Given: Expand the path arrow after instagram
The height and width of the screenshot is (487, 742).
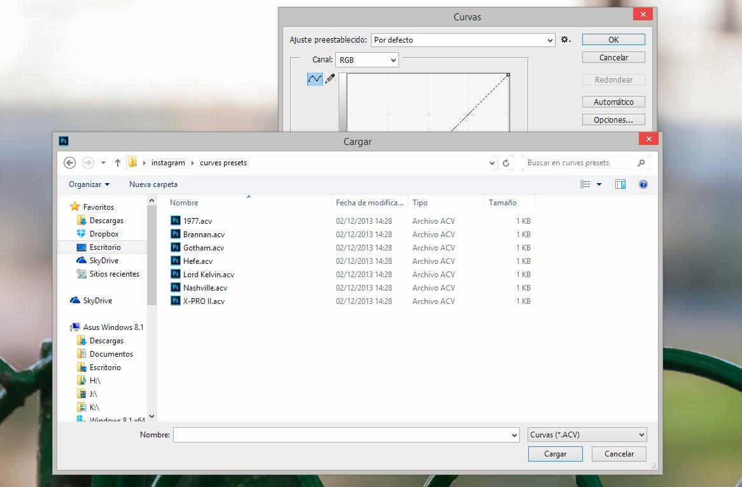Looking at the screenshot, I should (192, 163).
